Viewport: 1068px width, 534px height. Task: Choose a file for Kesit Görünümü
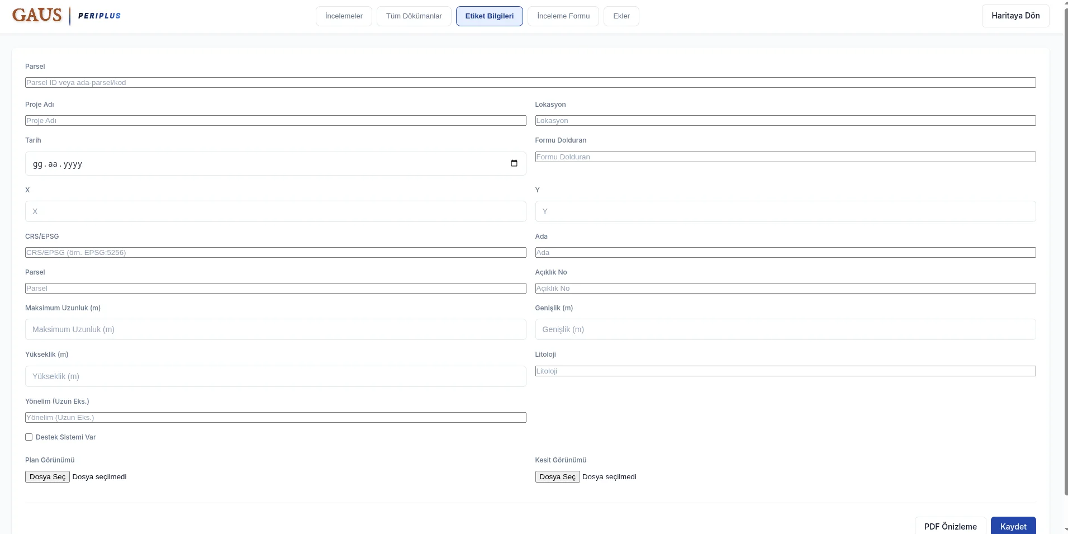point(557,477)
